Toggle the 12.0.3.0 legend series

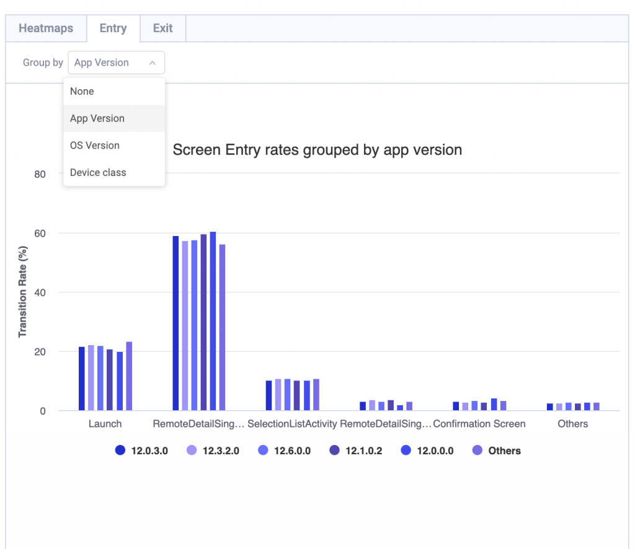point(141,450)
